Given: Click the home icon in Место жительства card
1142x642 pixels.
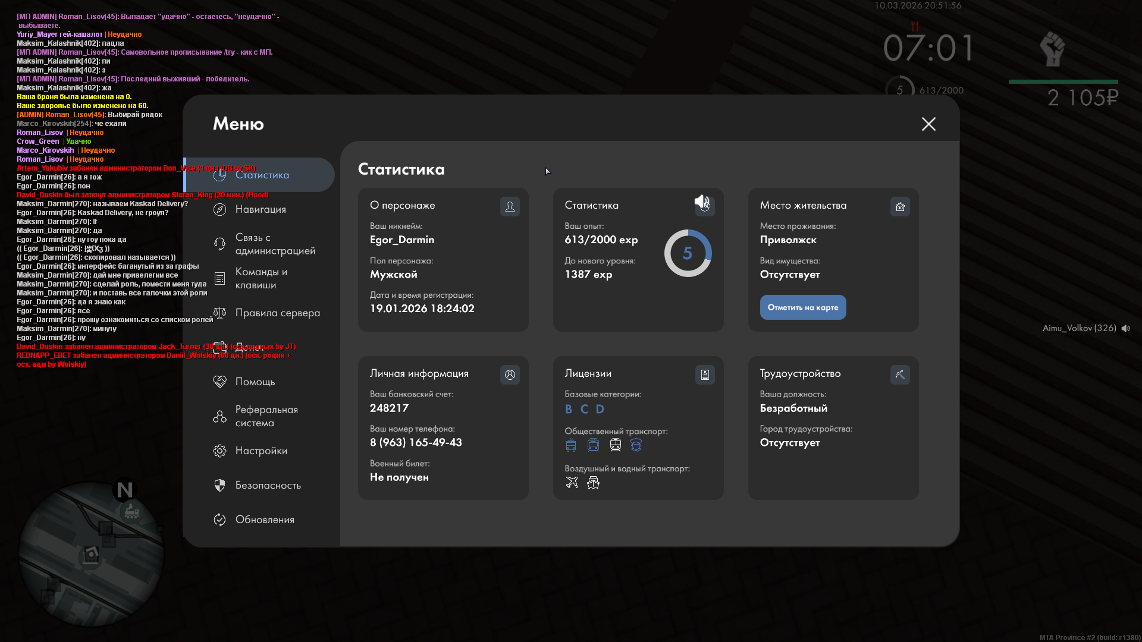Looking at the screenshot, I should (x=900, y=206).
